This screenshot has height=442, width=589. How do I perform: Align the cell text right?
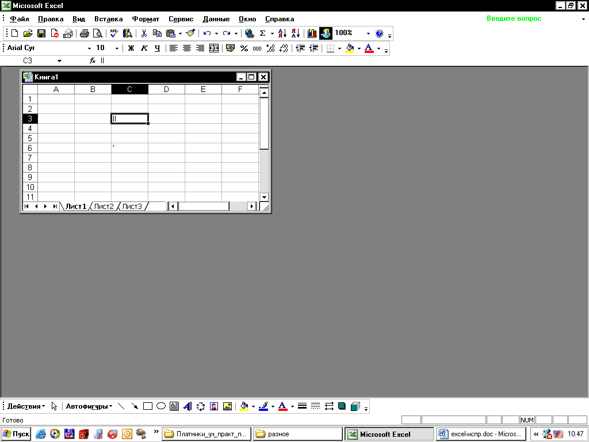click(x=200, y=48)
